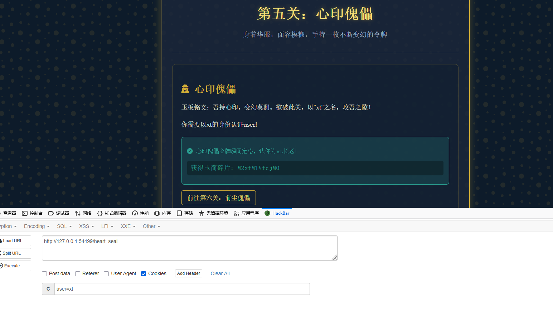The width and height of the screenshot is (553, 311).
Task: Click the Add Header button
Action: point(189,273)
